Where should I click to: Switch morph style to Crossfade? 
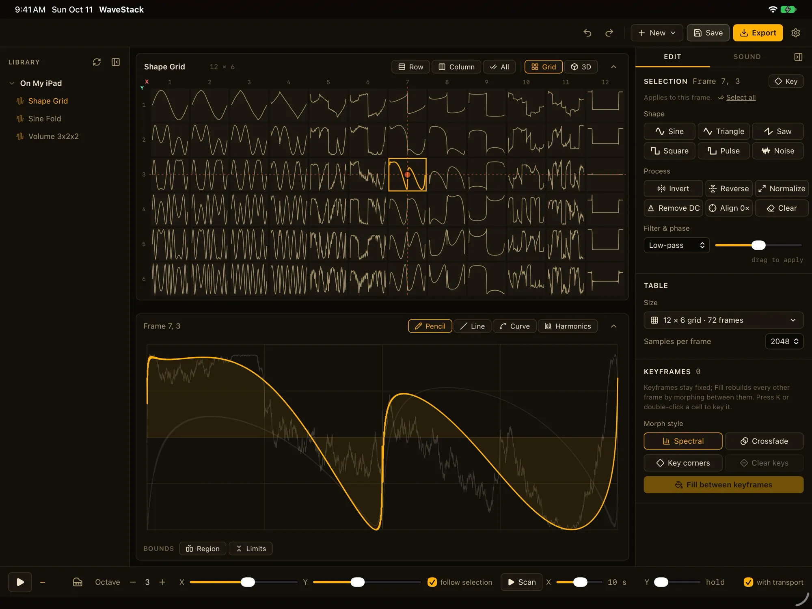tap(764, 441)
